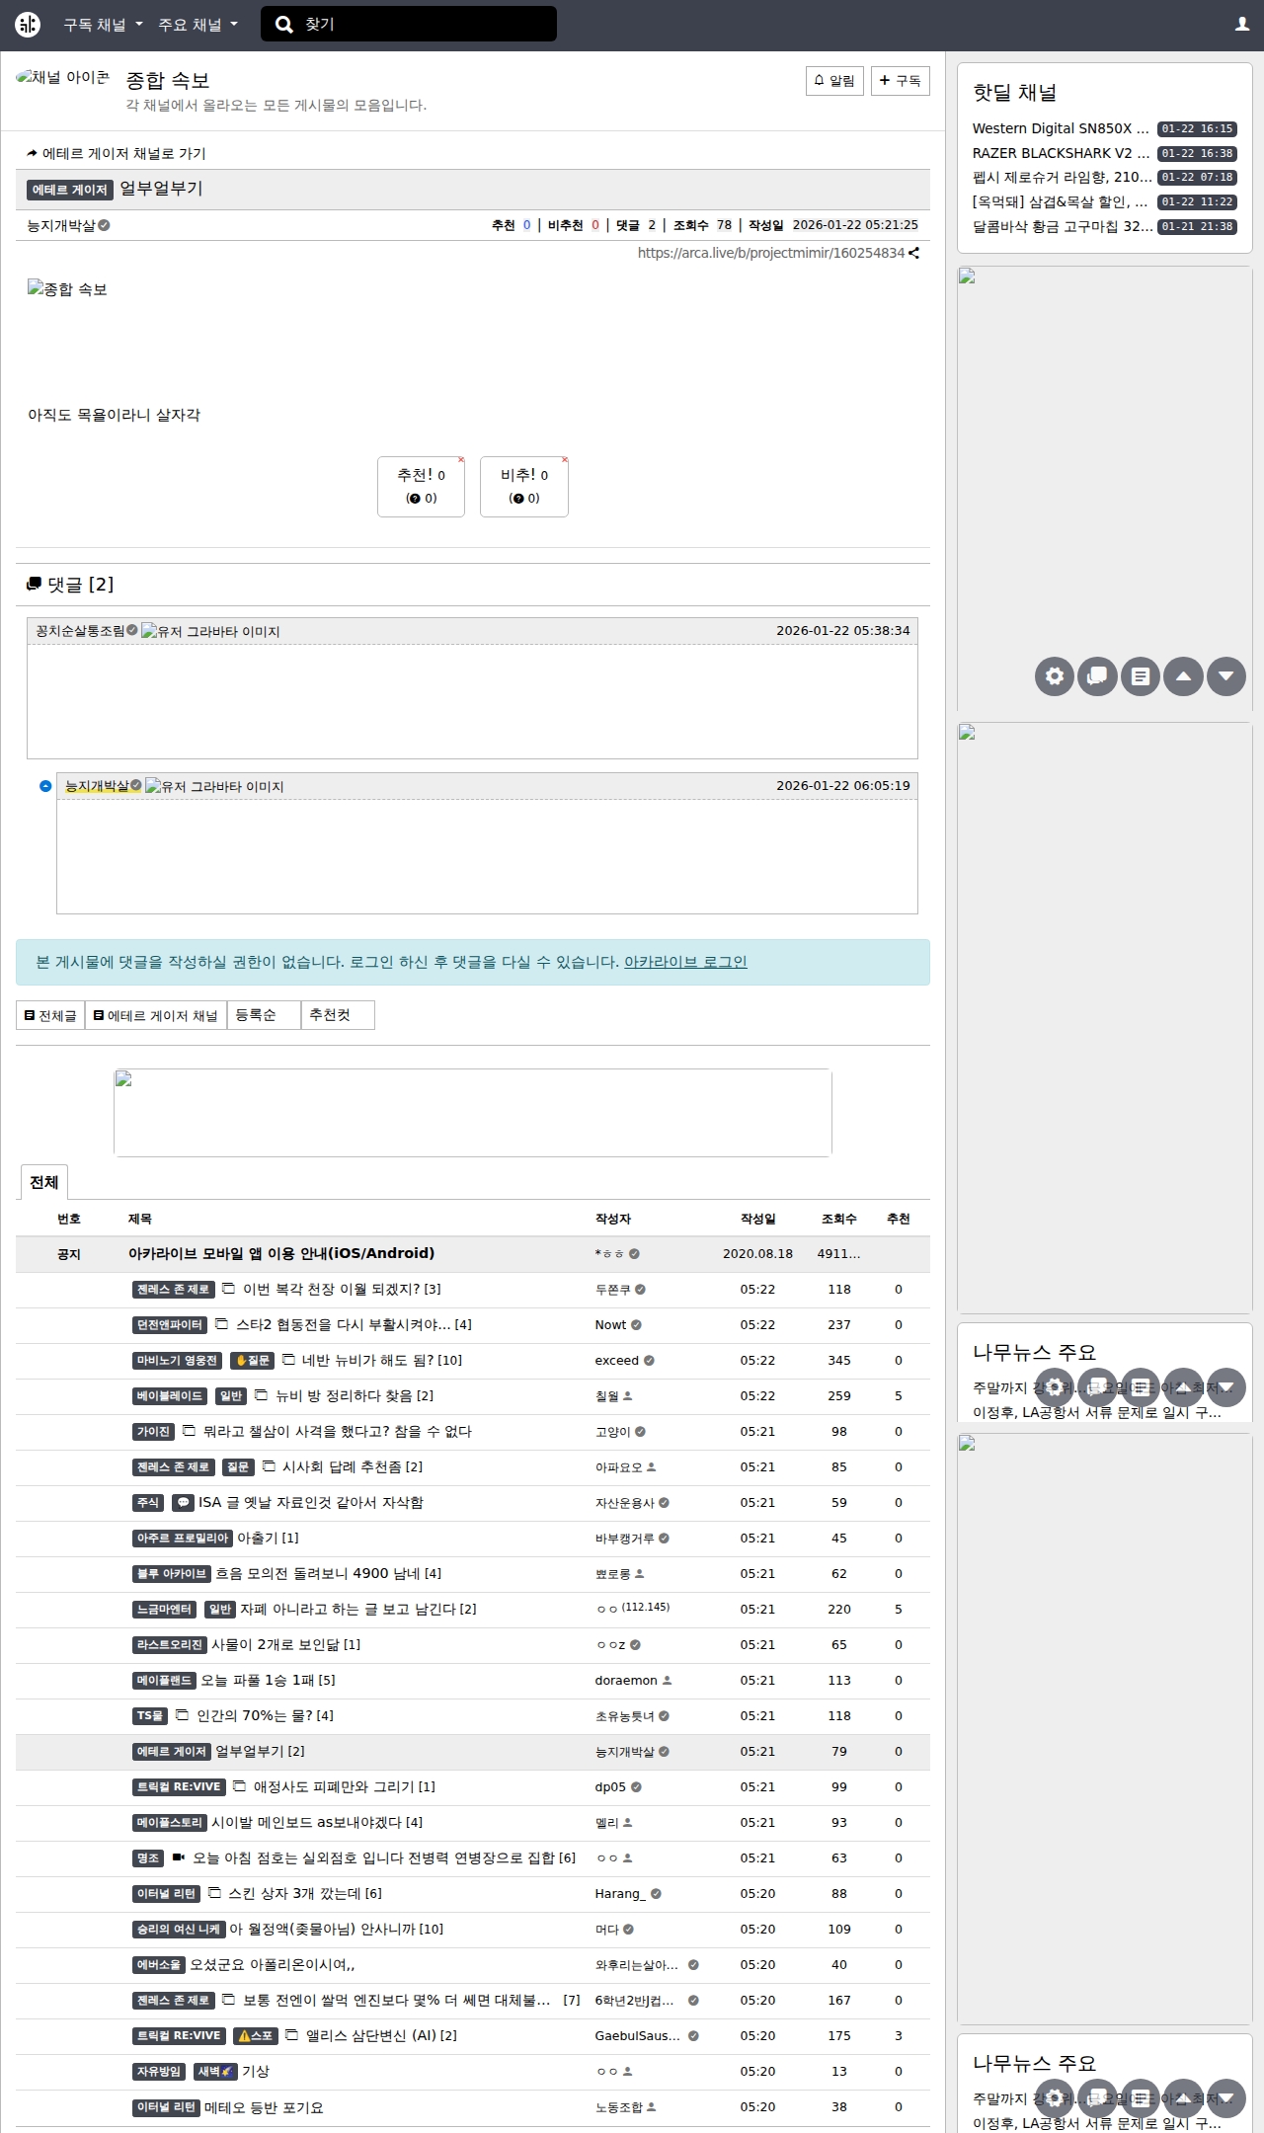This screenshot has width=1264, height=2133.
Task: Open the user profile icon in header
Action: 1241,25
